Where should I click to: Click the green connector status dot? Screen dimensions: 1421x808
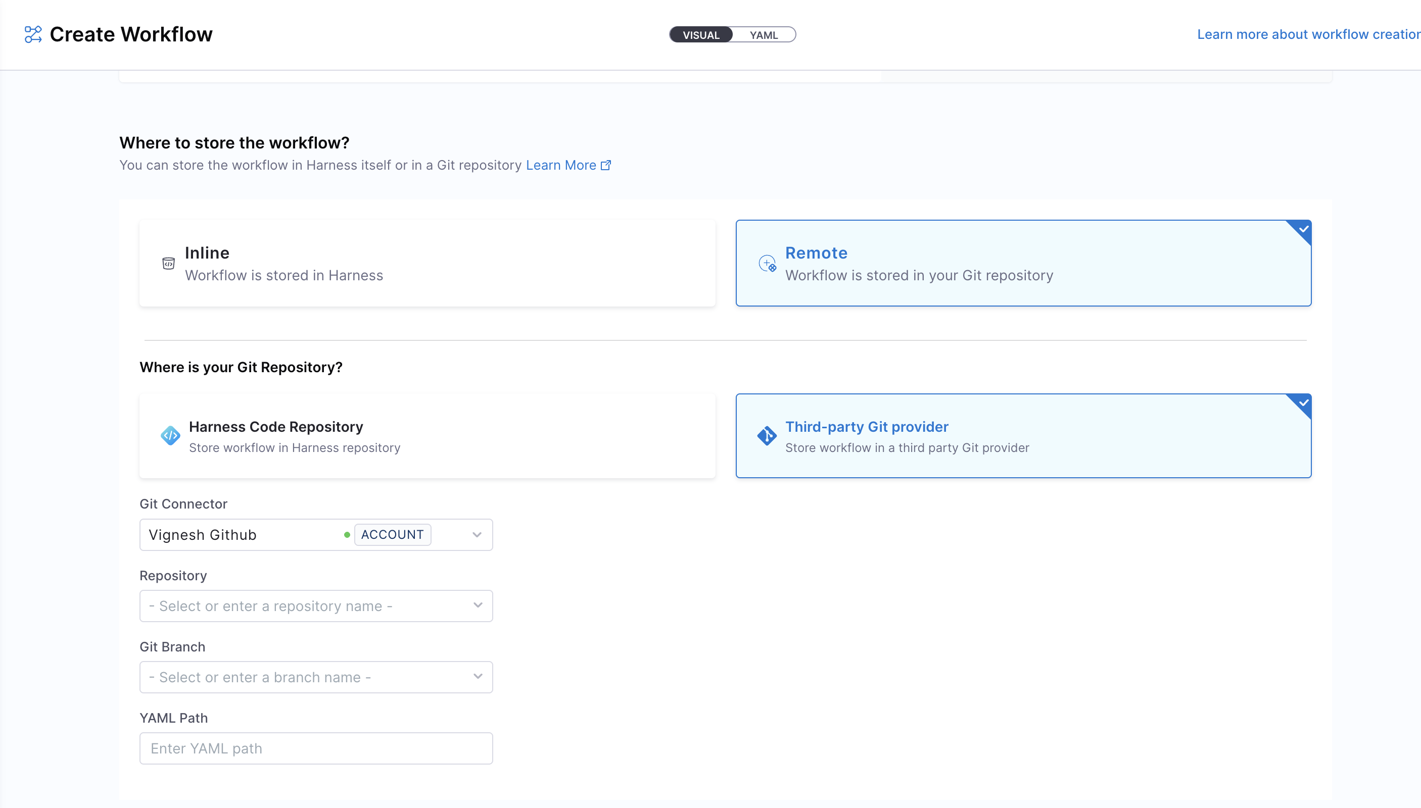(x=347, y=535)
